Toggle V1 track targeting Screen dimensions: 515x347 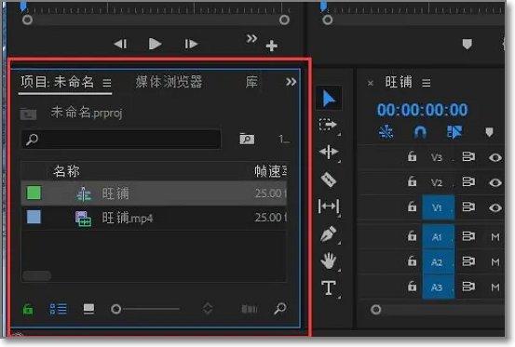point(438,207)
